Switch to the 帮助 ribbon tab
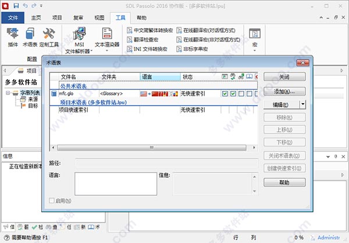349x243 pixels. pyautogui.click(x=141, y=17)
